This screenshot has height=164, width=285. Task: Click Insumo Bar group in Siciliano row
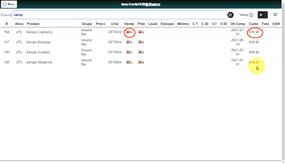click(87, 52)
